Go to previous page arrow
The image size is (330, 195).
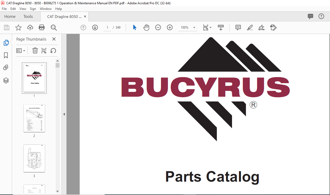click(83, 28)
